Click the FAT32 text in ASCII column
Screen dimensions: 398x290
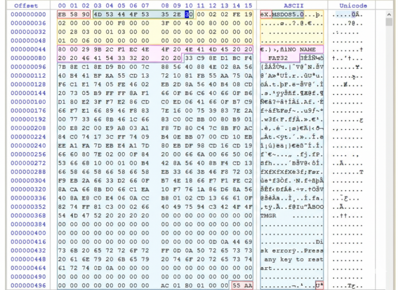tap(278, 58)
